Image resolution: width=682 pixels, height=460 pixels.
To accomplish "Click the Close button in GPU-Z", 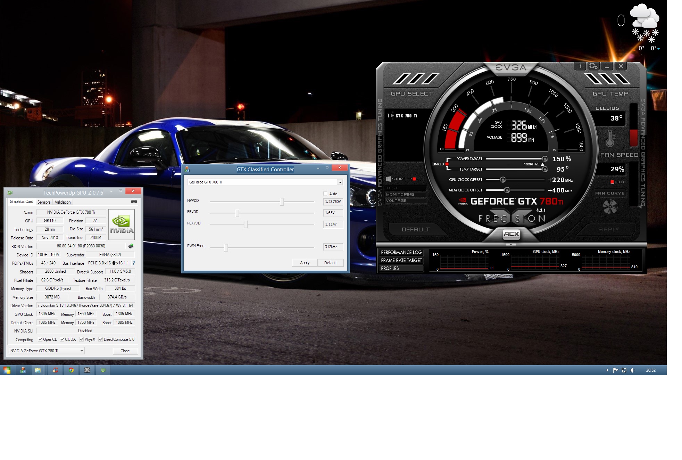I will point(125,351).
